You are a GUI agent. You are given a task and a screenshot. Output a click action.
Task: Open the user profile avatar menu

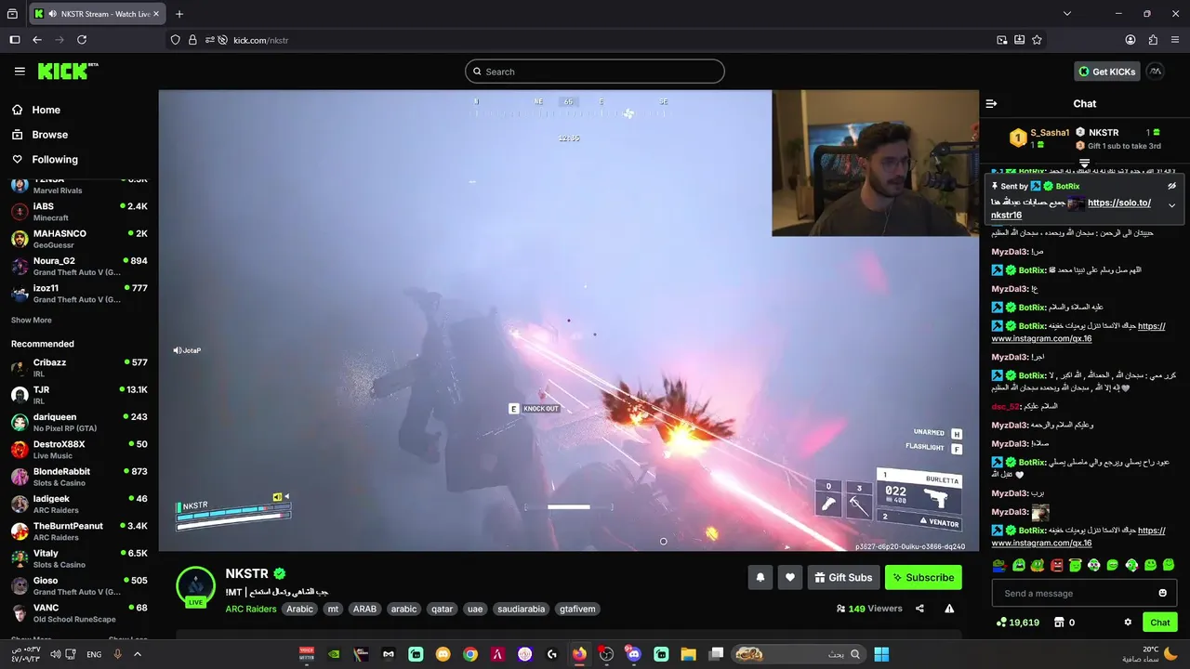pyautogui.click(x=1155, y=72)
